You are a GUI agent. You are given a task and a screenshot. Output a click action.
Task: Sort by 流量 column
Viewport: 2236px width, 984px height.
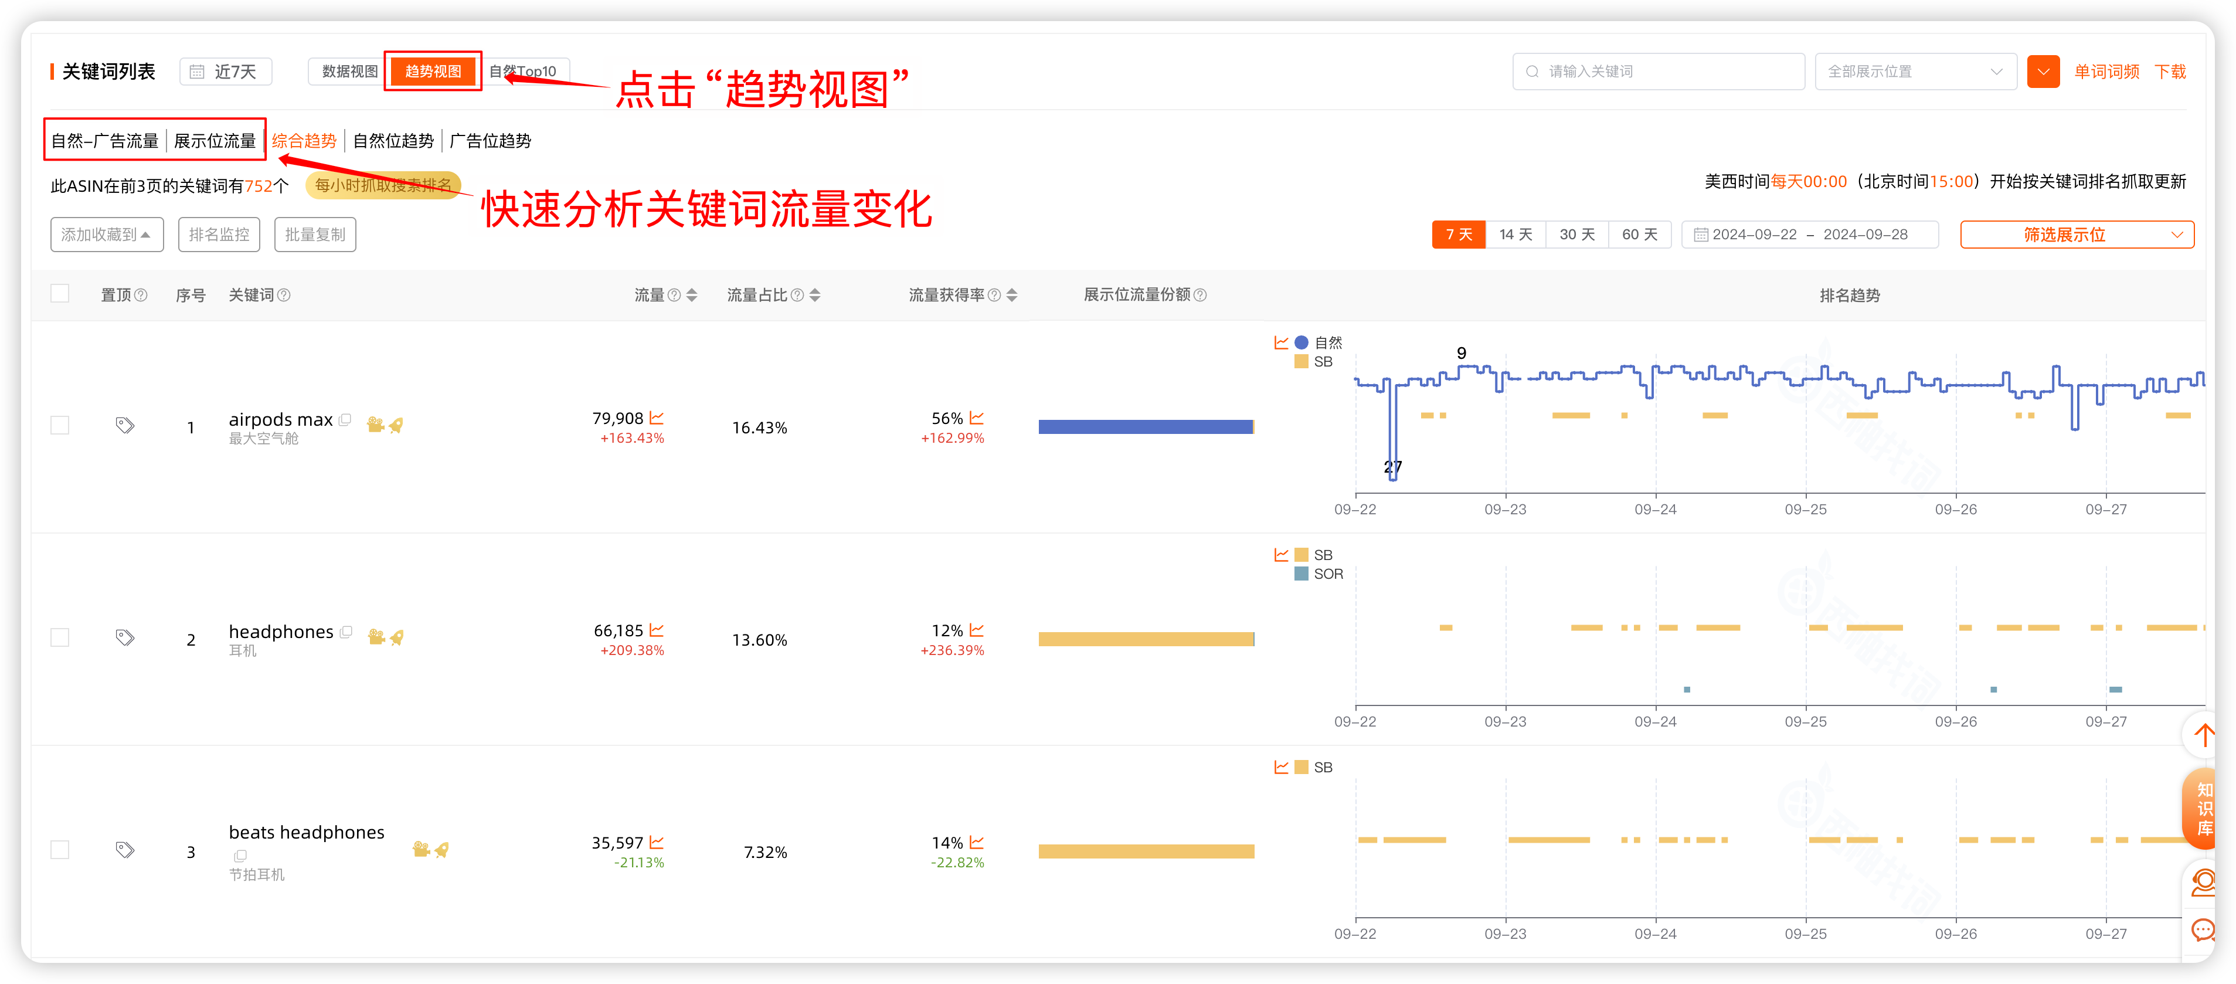692,296
